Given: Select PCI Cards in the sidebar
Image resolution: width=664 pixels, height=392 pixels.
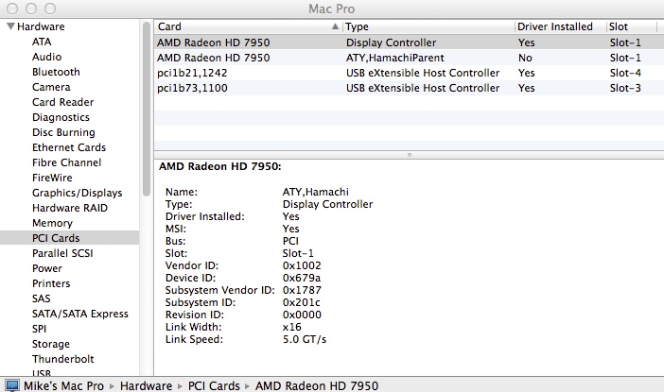Looking at the screenshot, I should pos(69,238).
